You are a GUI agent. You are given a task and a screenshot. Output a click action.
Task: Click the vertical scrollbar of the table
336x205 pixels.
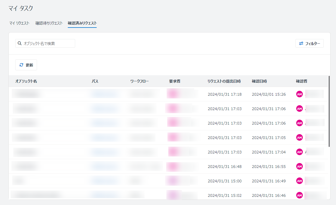point(329,112)
